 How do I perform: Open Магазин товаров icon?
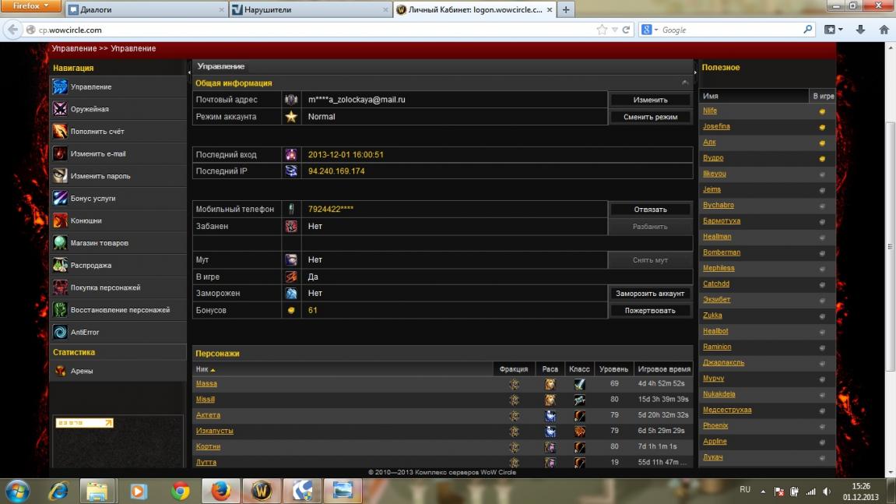60,243
